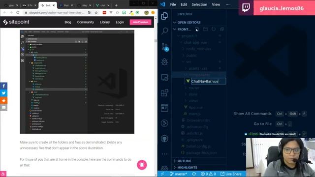Click the accessibility icon at page corner
Screen dimensions: 315x177
[3, 174]
